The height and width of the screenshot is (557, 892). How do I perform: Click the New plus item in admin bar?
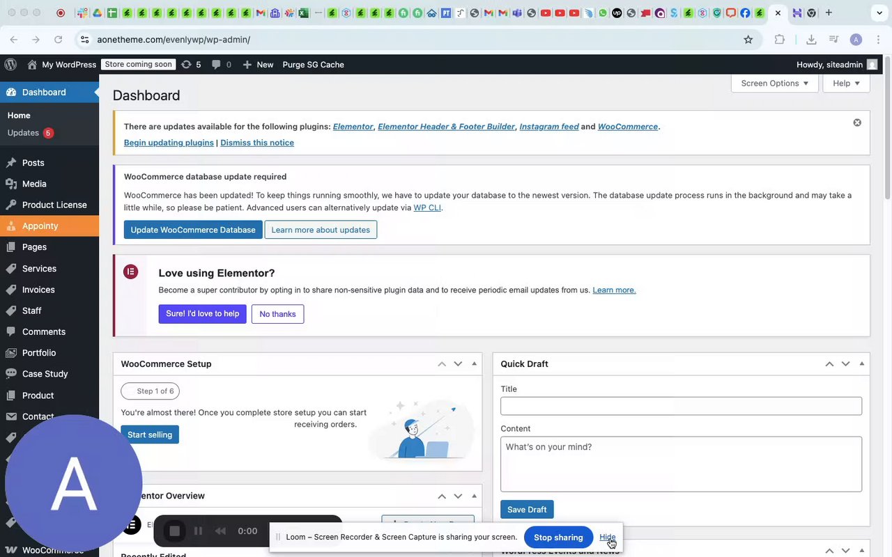pos(258,64)
